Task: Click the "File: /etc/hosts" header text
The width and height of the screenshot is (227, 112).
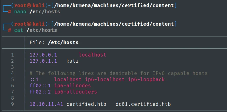Action: (54, 42)
